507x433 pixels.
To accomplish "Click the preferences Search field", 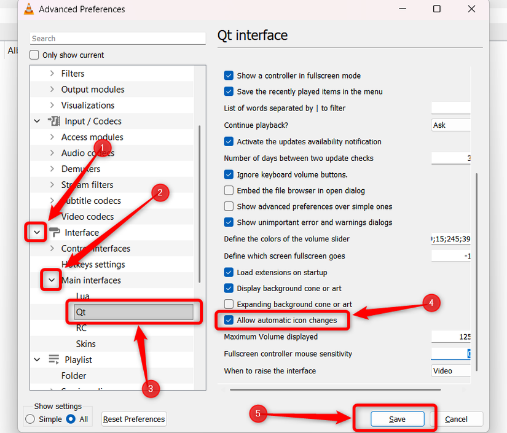I will (x=117, y=38).
